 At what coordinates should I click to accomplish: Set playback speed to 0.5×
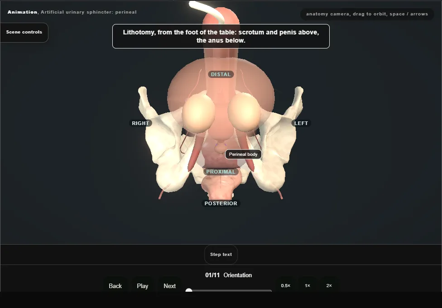[286, 285]
